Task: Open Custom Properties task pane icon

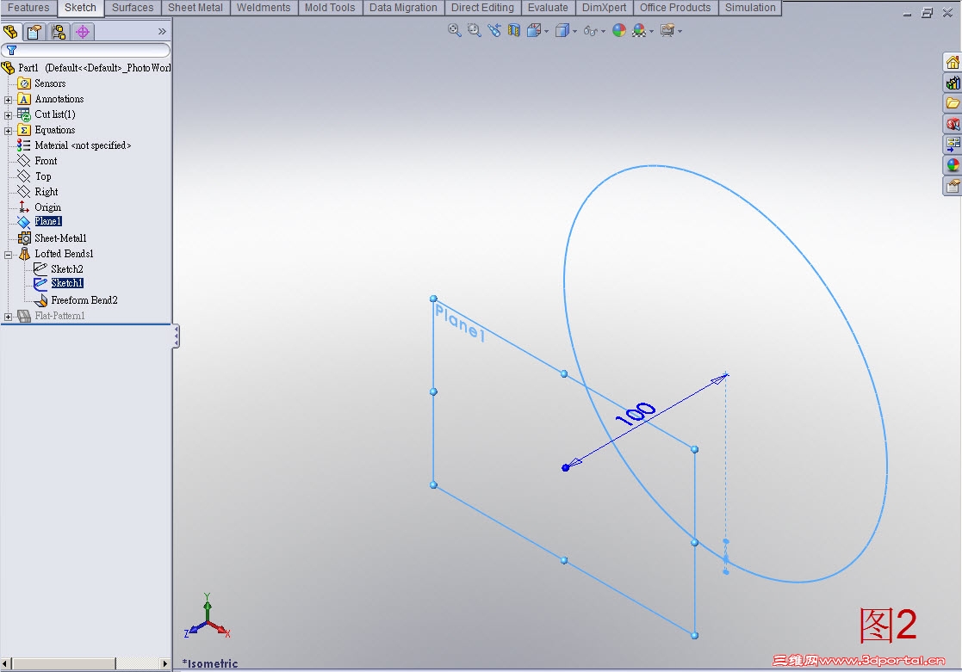Action: [953, 186]
